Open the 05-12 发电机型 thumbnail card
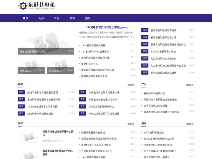 point(31,66)
